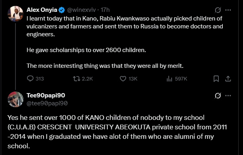Click the blue verified badge
Image resolution: width=243 pixels, height=155 pixels.
(x=62, y=10)
